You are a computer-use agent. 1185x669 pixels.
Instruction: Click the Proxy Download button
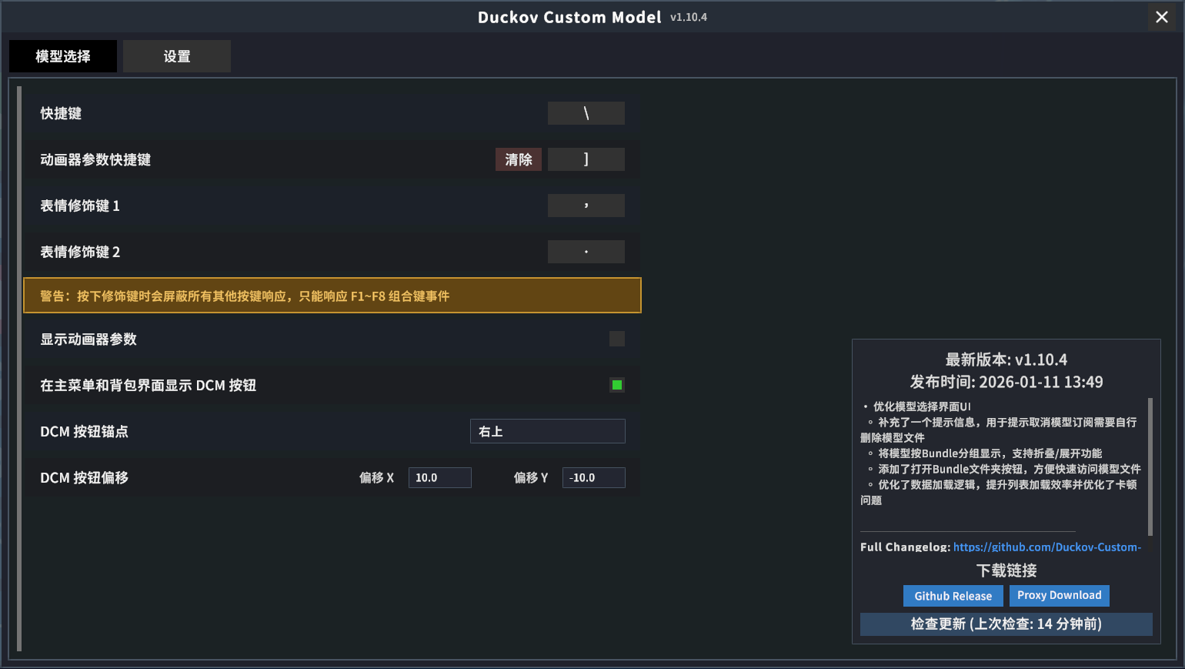(1059, 595)
